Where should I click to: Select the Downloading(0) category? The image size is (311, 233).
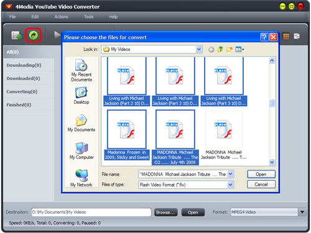point(29,65)
